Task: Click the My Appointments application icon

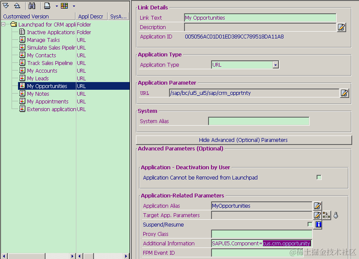Action: point(22,101)
